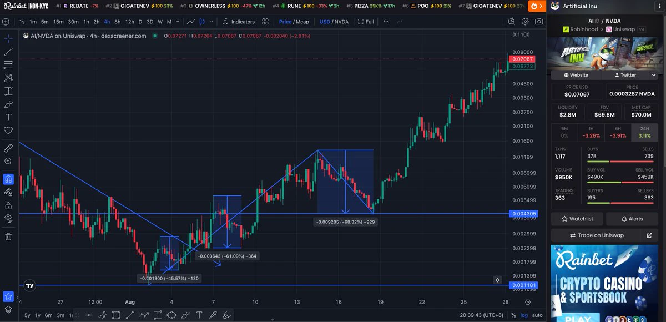Click the Full screen chart button
The height and width of the screenshot is (322, 666).
click(366, 22)
